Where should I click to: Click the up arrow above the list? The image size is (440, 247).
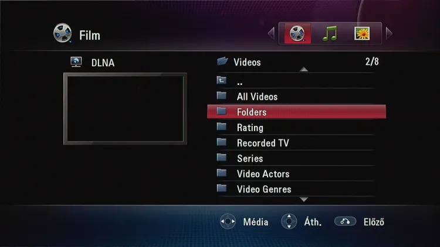pos(304,69)
